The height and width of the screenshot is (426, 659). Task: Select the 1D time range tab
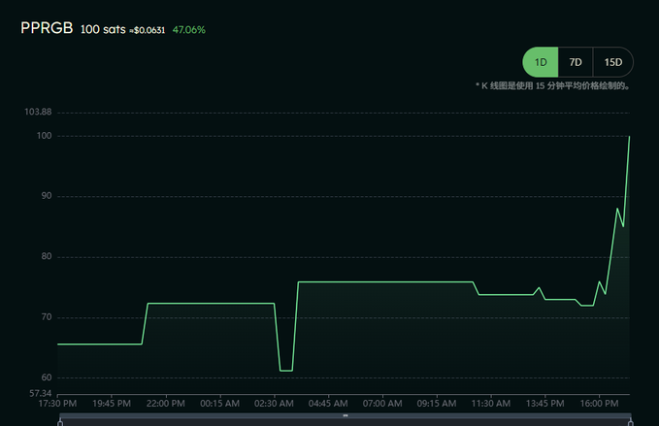541,62
